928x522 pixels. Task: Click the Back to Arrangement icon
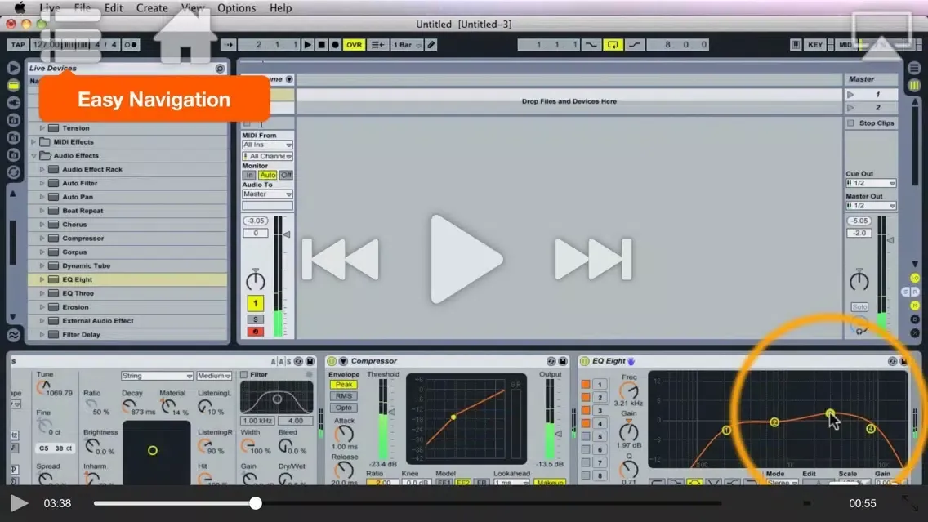click(x=377, y=44)
